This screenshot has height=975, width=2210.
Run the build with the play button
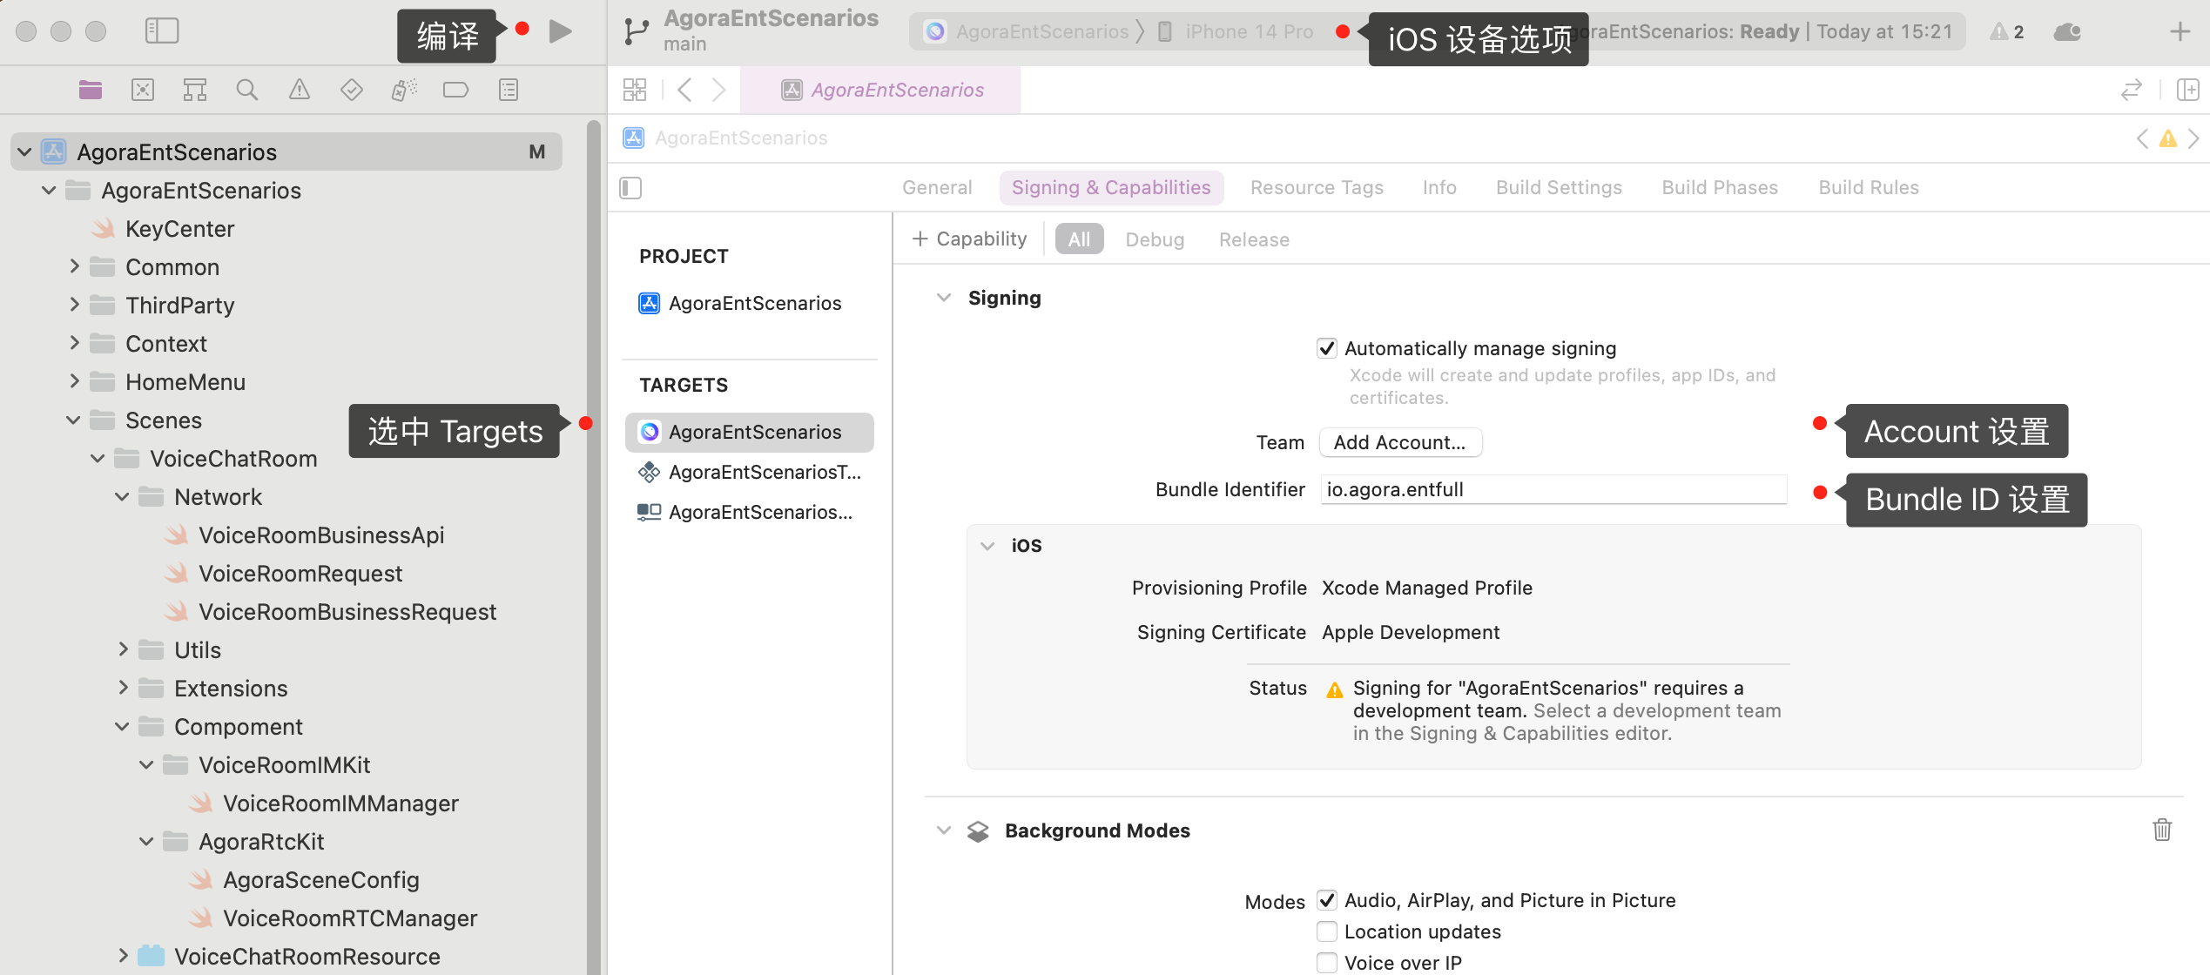tap(561, 32)
